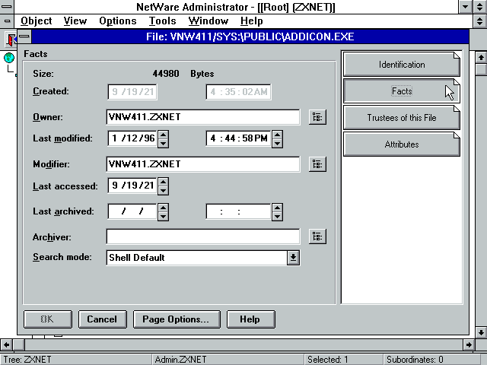Image resolution: width=487 pixels, height=365 pixels.
Task: Expand the Search mode dropdown arrow
Action: point(293,258)
